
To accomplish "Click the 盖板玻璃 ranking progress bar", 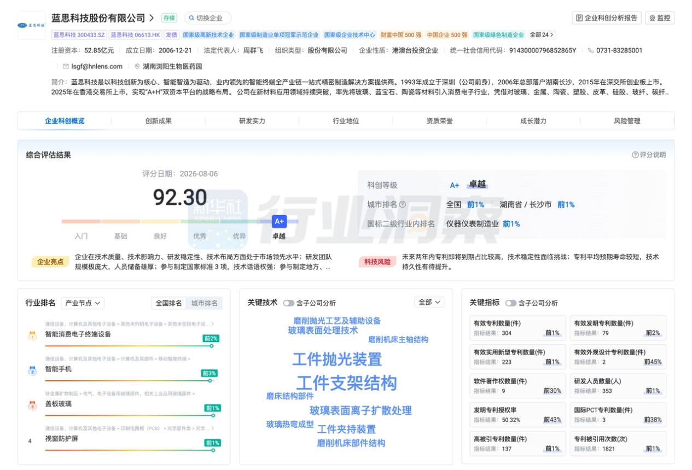I will tap(129, 415).
